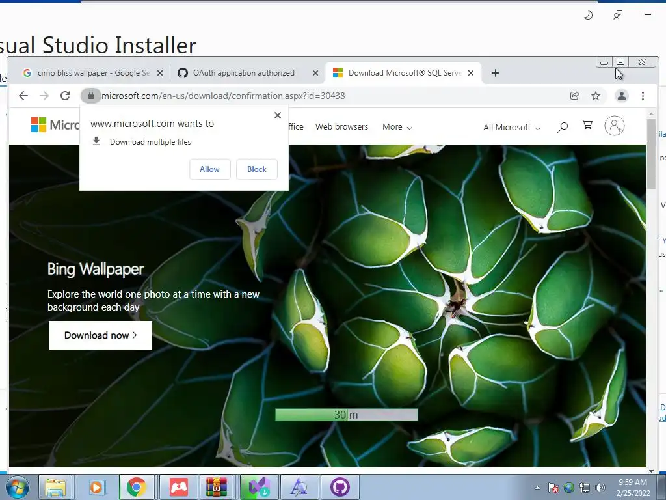Close the OAuth application authorized tab
Screen dimensions: 666x500
[x=315, y=73]
